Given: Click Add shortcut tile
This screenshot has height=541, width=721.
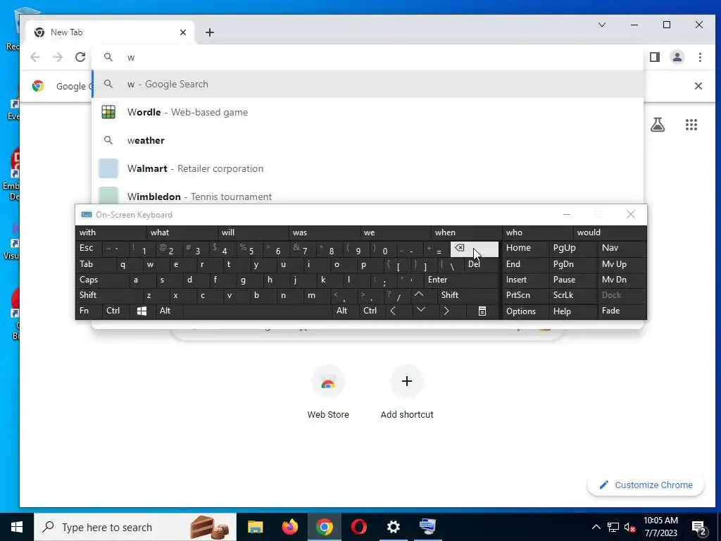Looking at the screenshot, I should tap(407, 392).
